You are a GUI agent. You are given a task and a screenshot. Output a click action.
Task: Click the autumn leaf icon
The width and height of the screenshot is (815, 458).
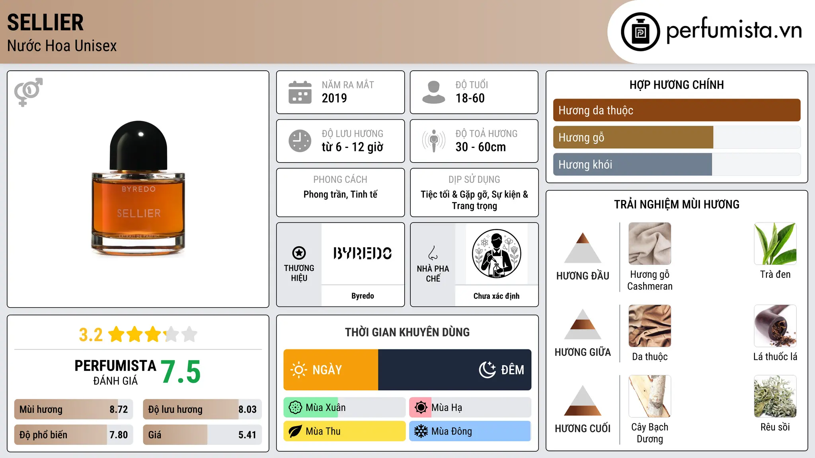pyautogui.click(x=295, y=431)
